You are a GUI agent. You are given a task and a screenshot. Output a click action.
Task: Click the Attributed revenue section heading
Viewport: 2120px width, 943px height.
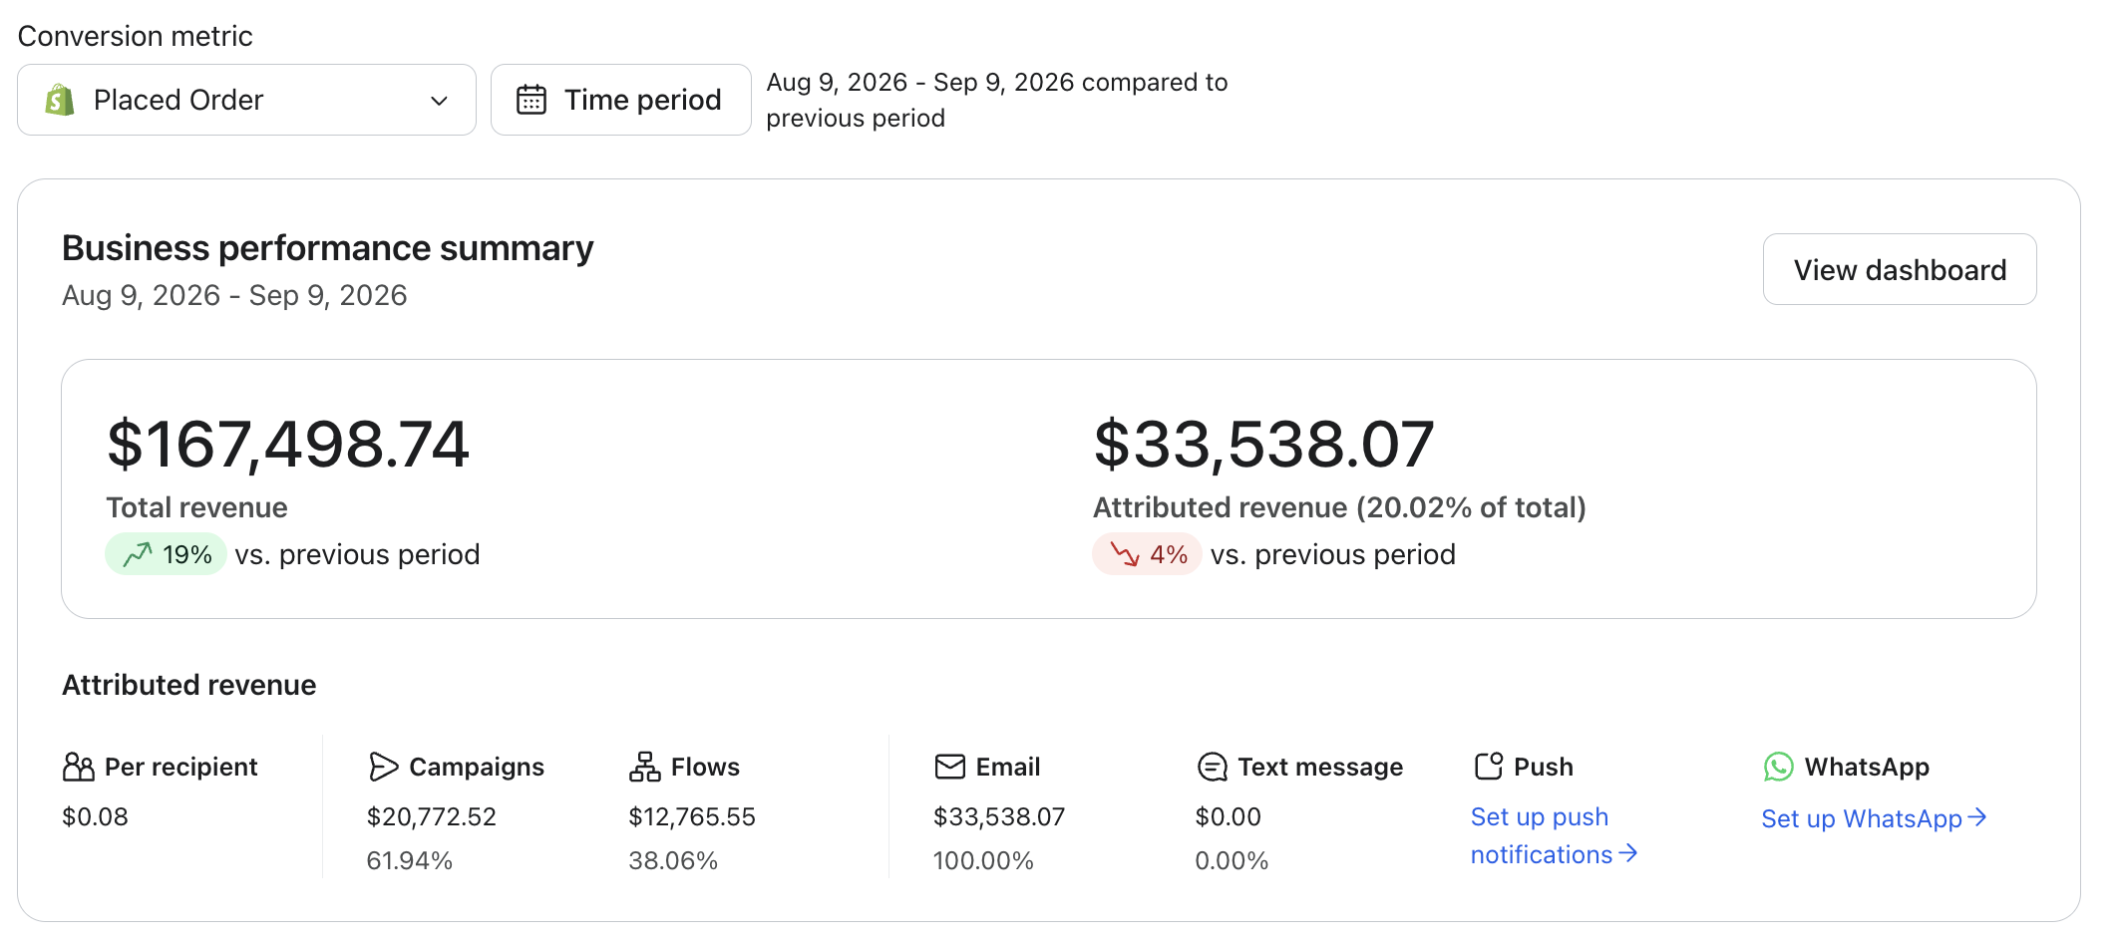point(188,685)
